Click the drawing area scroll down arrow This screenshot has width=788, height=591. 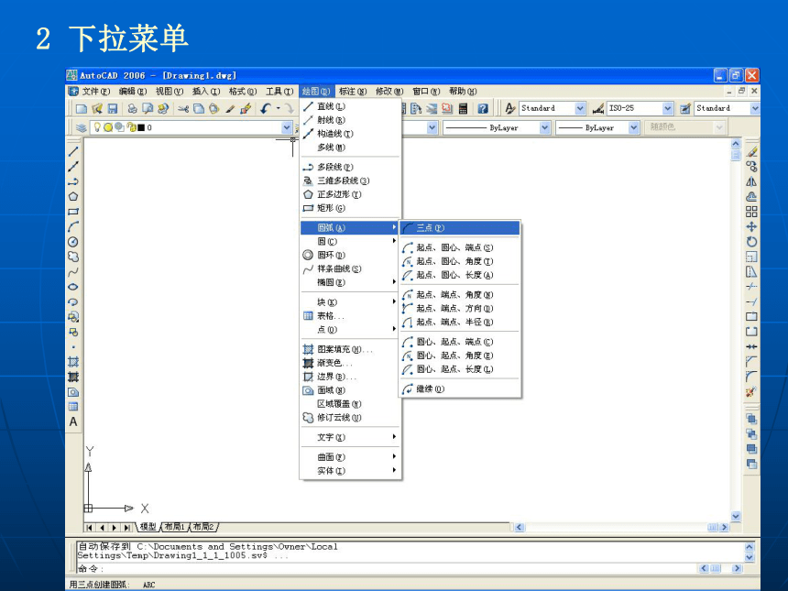point(736,516)
